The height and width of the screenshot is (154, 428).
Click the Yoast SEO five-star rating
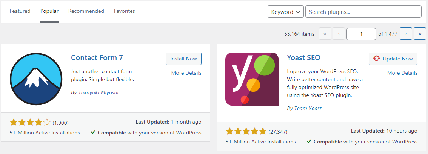click(246, 132)
